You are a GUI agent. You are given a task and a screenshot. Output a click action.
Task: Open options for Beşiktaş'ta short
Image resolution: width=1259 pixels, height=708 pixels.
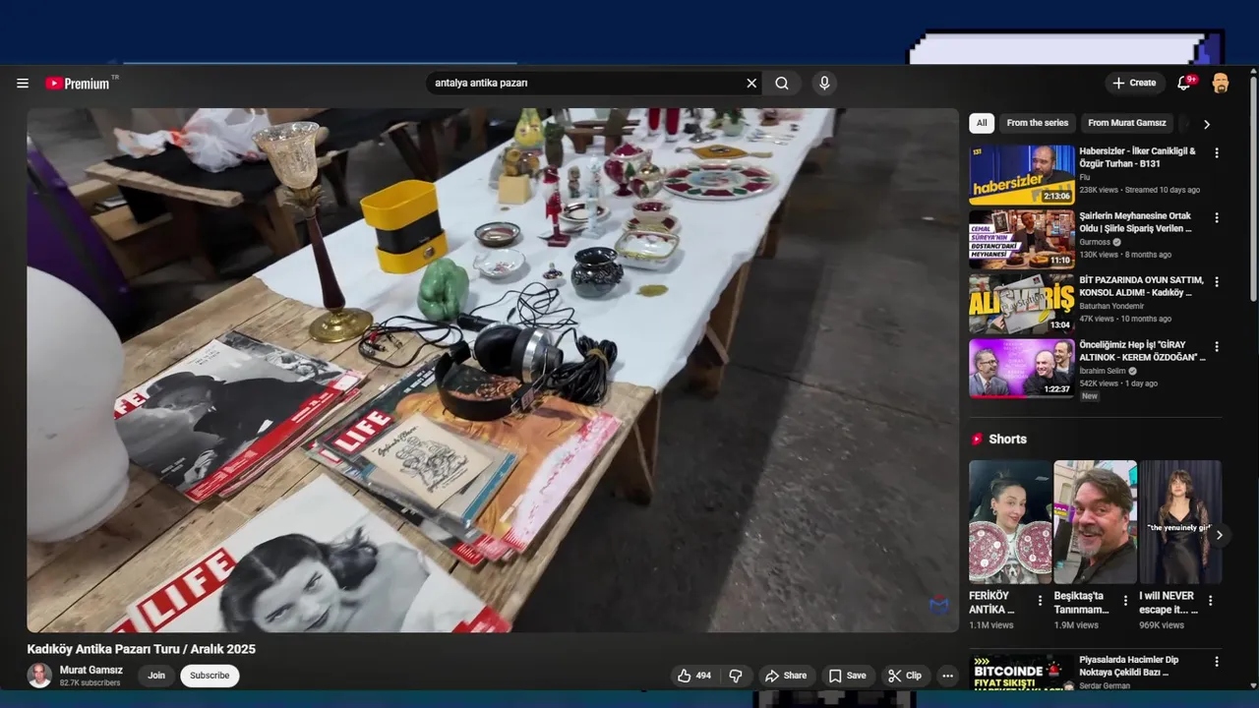[1125, 601]
